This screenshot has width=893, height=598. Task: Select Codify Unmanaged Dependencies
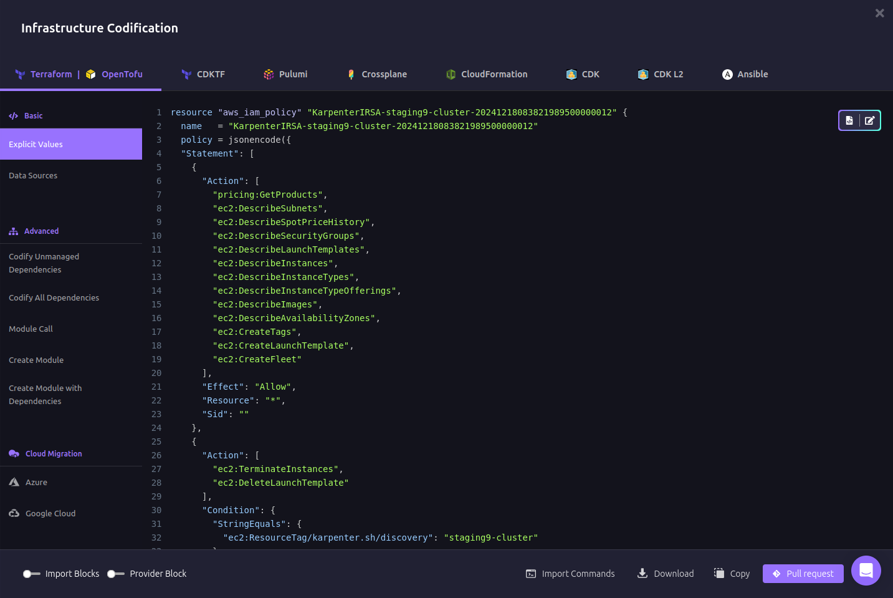point(71,263)
